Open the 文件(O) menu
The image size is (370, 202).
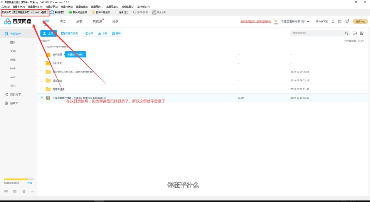5,7
